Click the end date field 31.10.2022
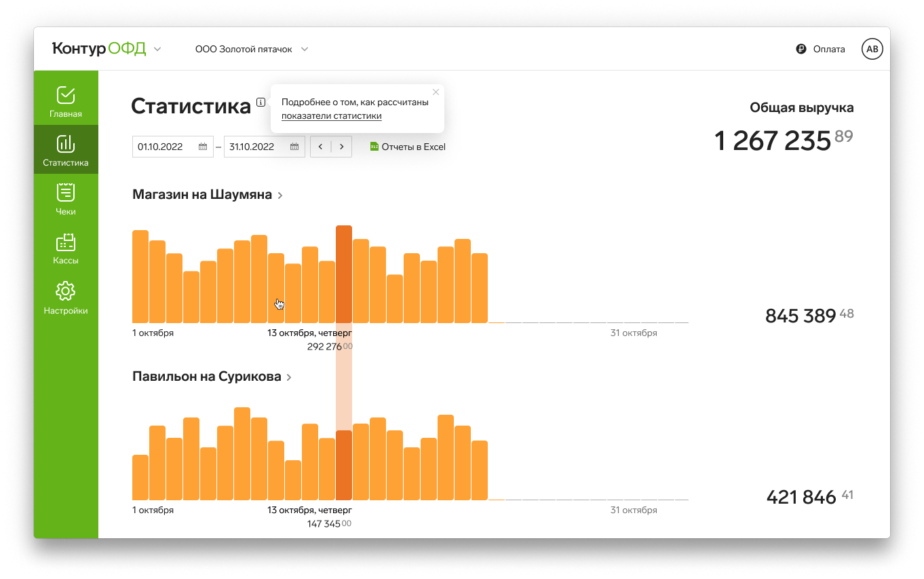This screenshot has width=924, height=579. pos(265,147)
